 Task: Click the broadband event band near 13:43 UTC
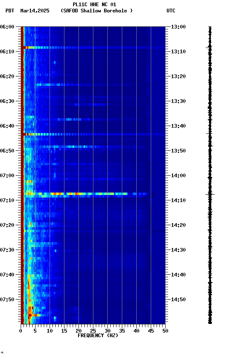pyautogui.click(x=93, y=134)
